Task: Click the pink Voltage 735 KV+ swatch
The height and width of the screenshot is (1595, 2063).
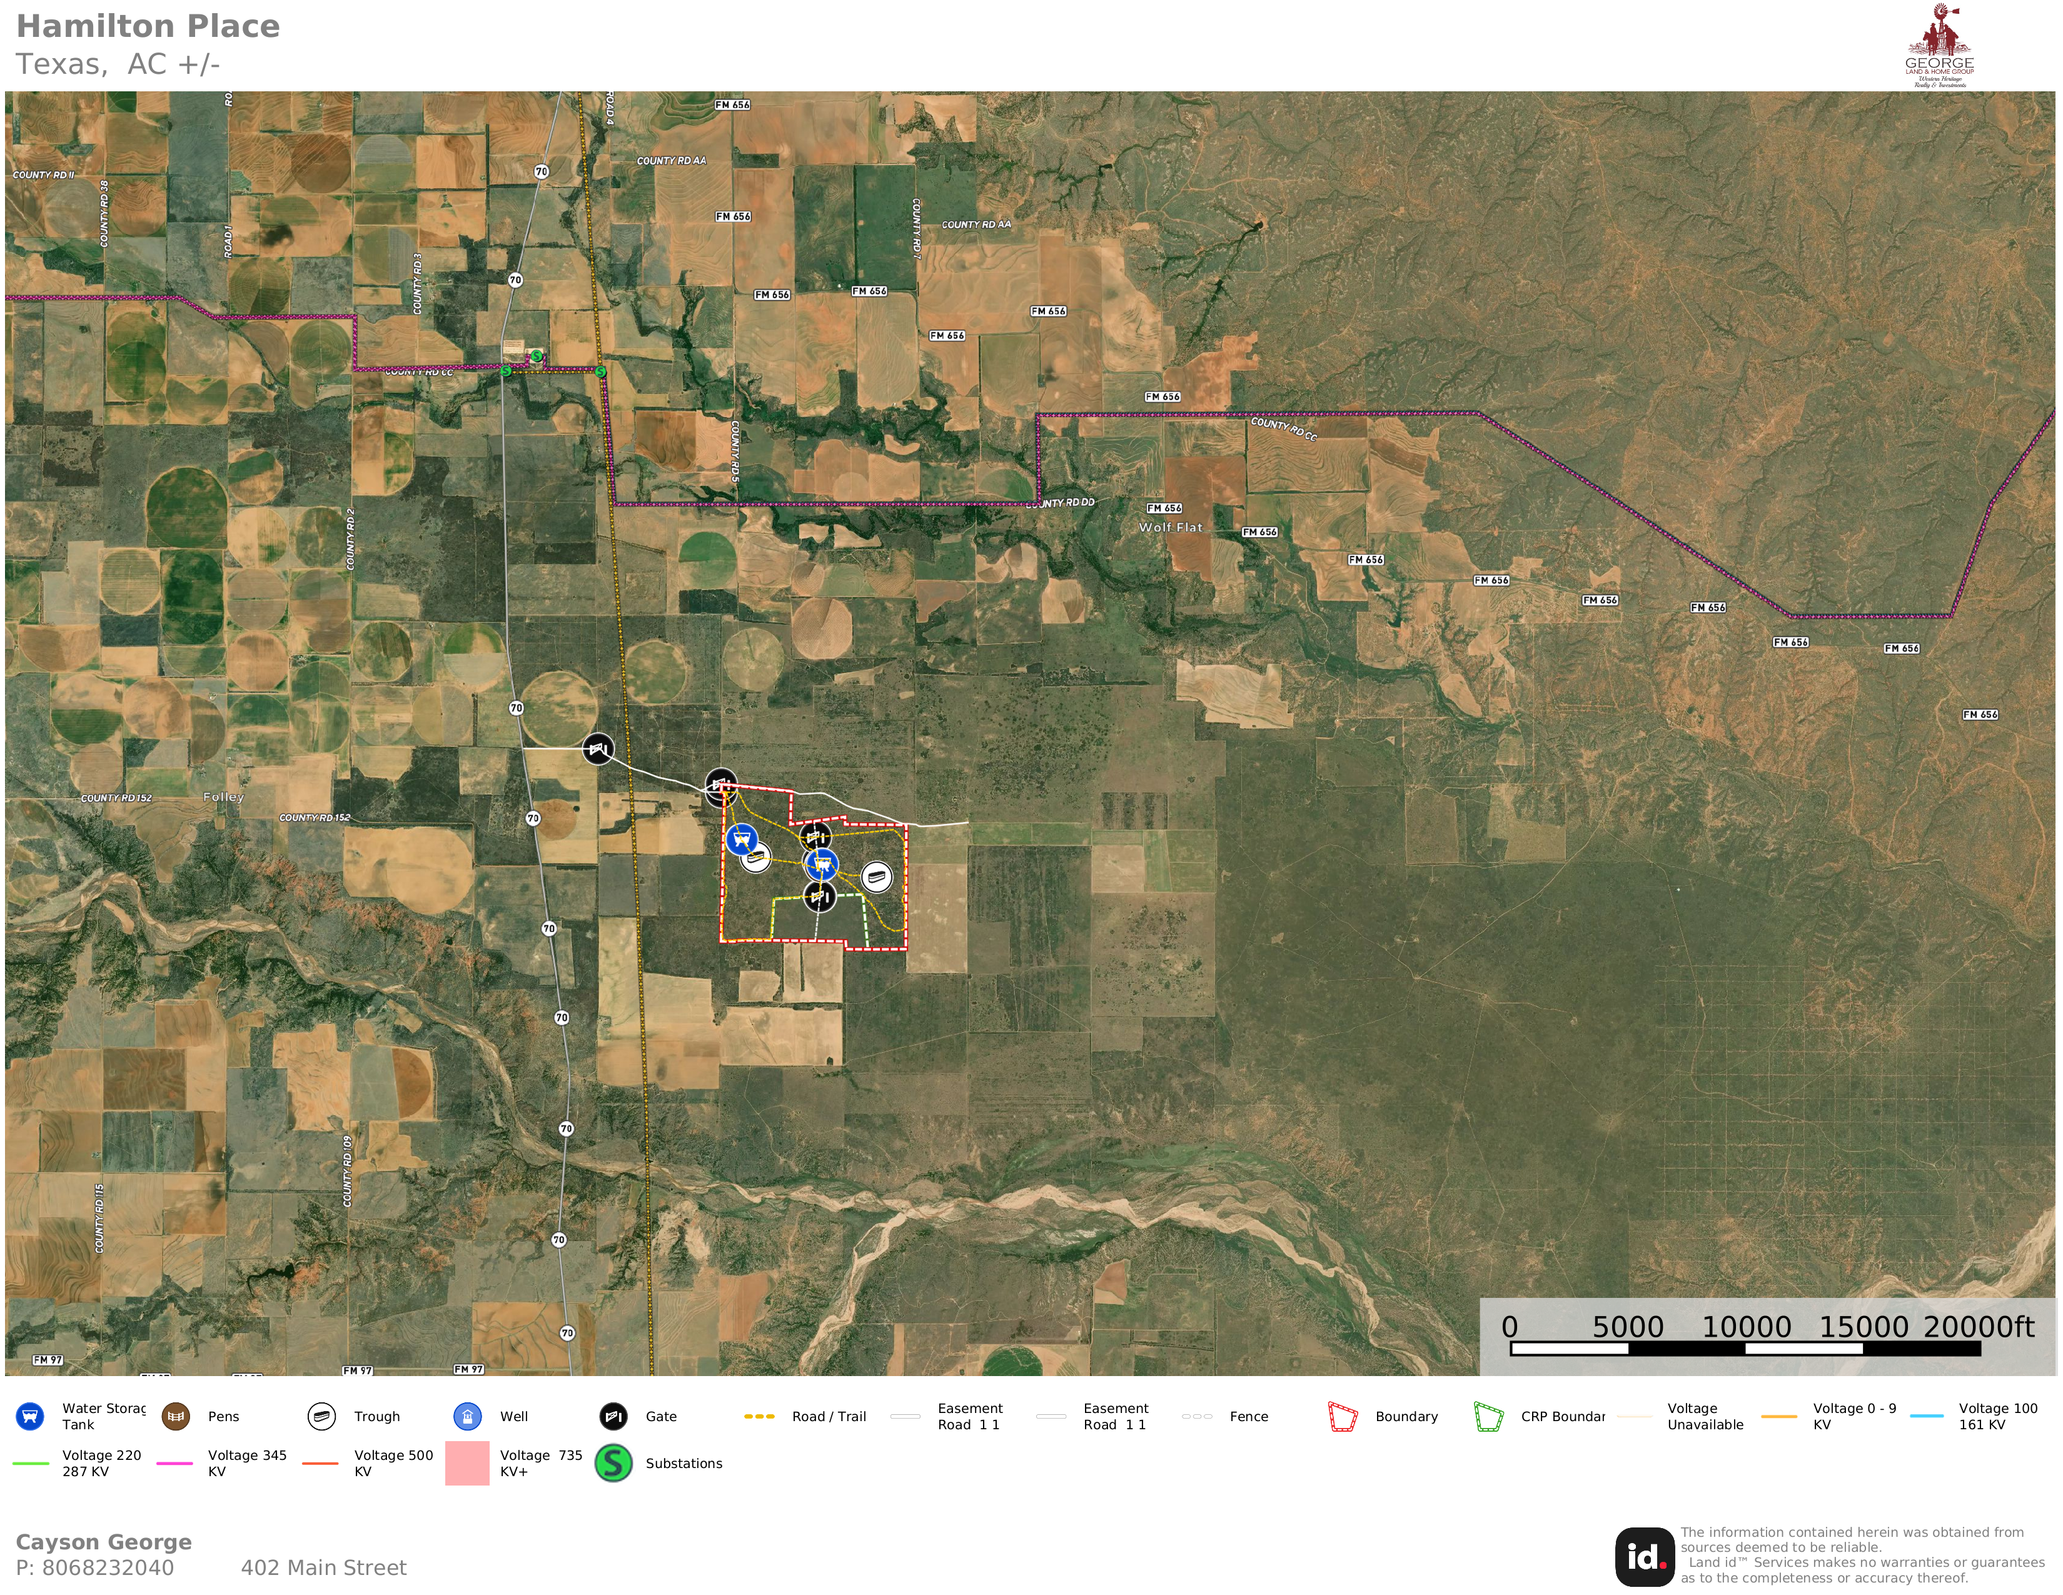Action: (x=468, y=1463)
